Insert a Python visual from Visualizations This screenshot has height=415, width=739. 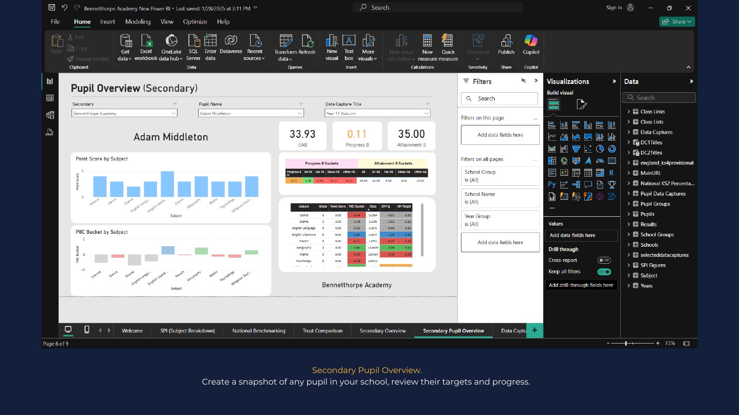pos(552,184)
